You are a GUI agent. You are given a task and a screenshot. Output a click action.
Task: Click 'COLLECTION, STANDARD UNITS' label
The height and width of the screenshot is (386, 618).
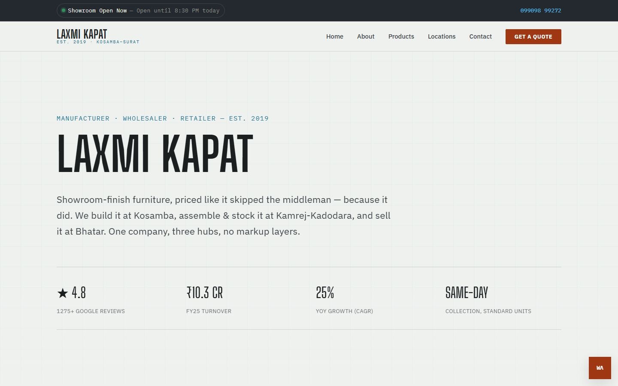(488, 311)
